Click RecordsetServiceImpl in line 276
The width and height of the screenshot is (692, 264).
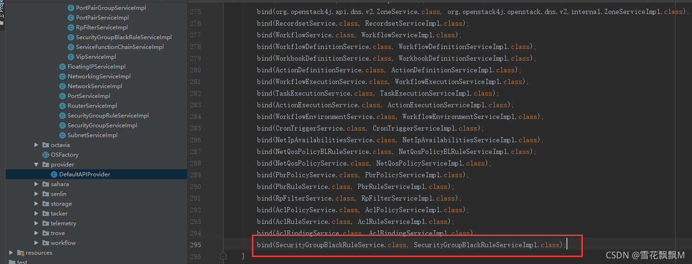click(402, 23)
